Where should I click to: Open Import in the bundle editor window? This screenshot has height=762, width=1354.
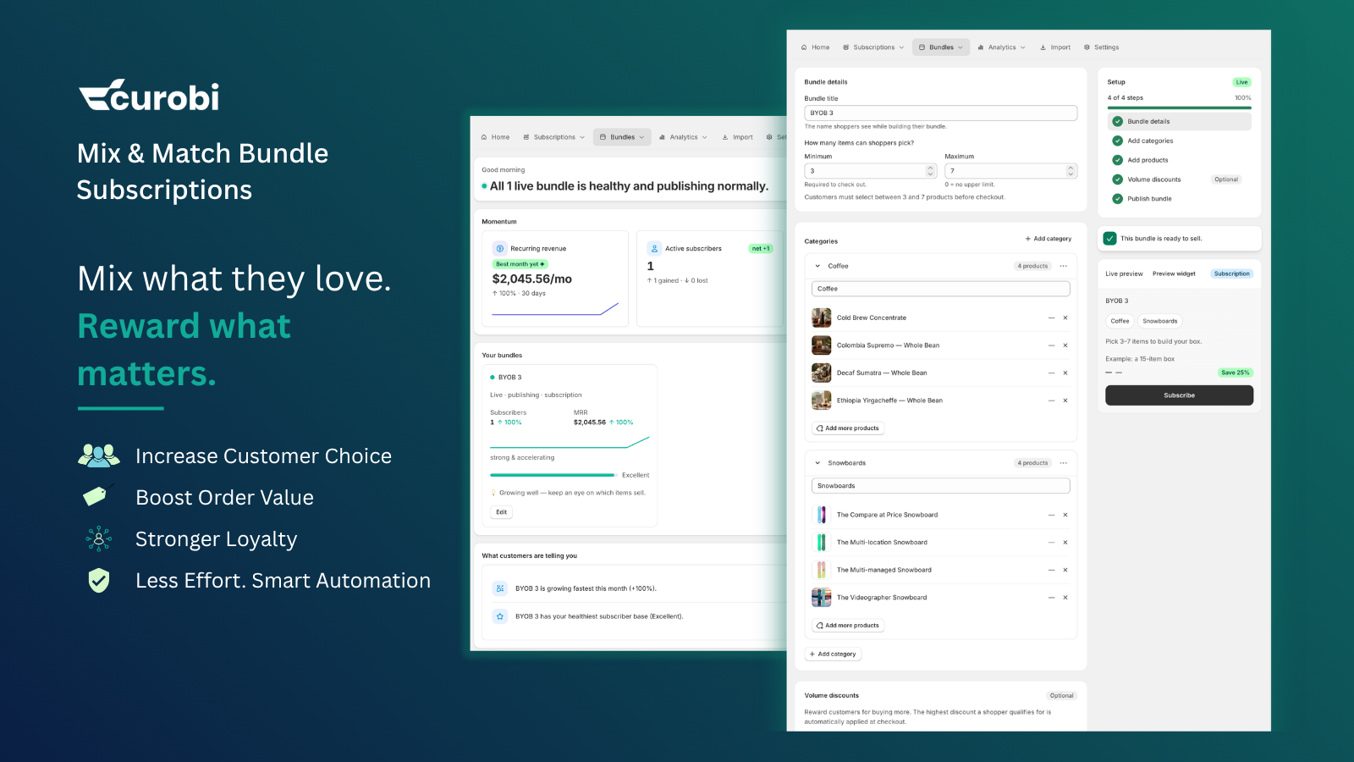(1055, 47)
